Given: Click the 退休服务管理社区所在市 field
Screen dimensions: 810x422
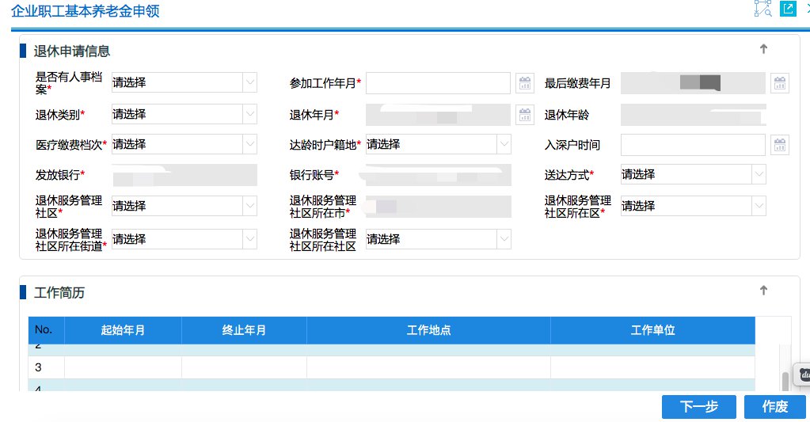Looking at the screenshot, I should [439, 207].
